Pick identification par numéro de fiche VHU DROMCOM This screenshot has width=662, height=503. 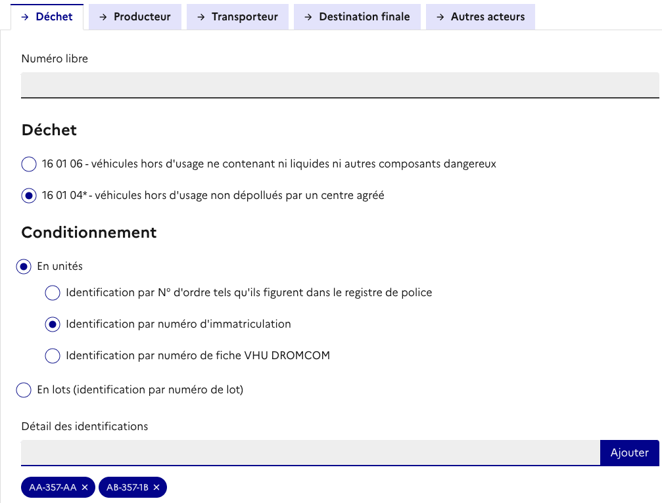(x=53, y=356)
